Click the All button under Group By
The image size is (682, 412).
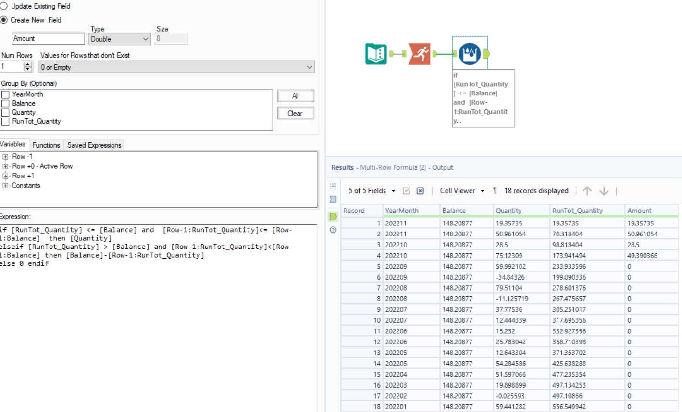[x=295, y=95]
